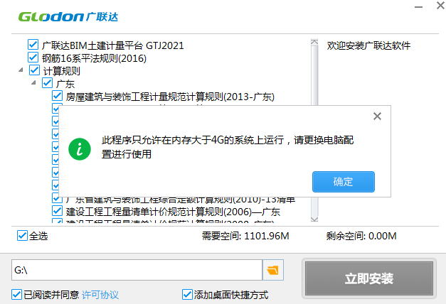The height and width of the screenshot is (304, 446).
Task: Uncheck 钢筋16系平法规则(2016)
Action: point(33,58)
